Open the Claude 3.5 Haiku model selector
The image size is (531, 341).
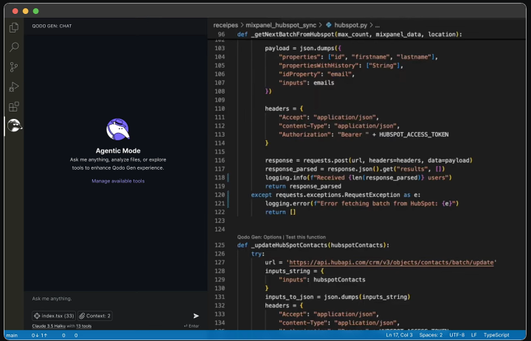(49, 325)
